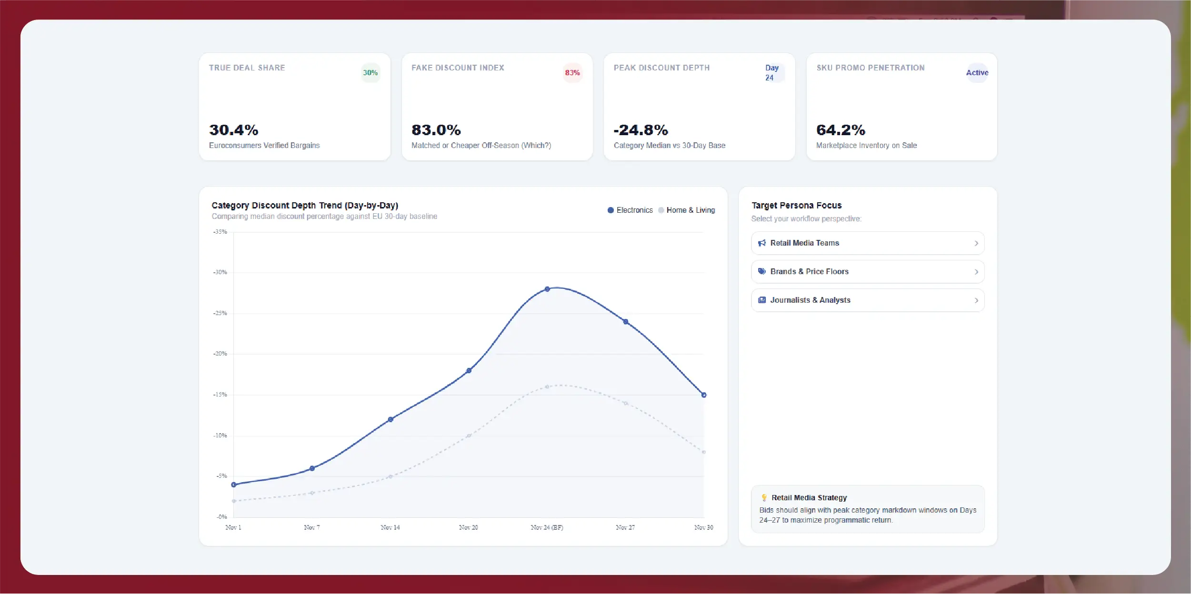
Task: Click the Nov 24 (BF) axis label
Action: (547, 527)
